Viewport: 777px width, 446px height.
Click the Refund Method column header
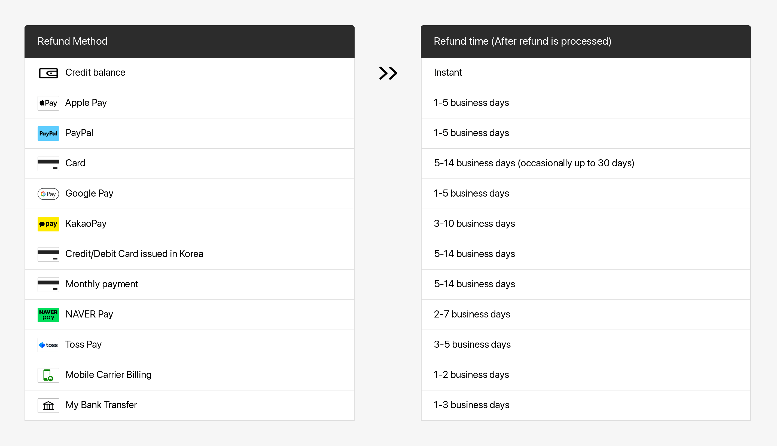[x=72, y=41]
